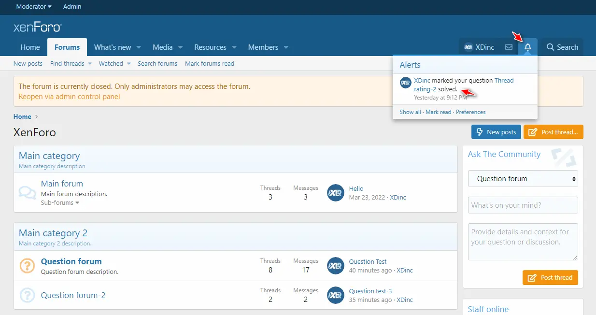Open the Main category 2 heading
Viewport: 596px width, 315px height.
pyautogui.click(x=53, y=233)
